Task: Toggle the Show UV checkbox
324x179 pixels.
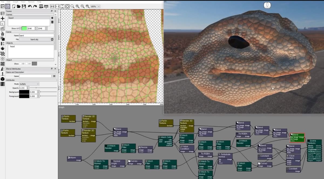Action: (20, 28)
